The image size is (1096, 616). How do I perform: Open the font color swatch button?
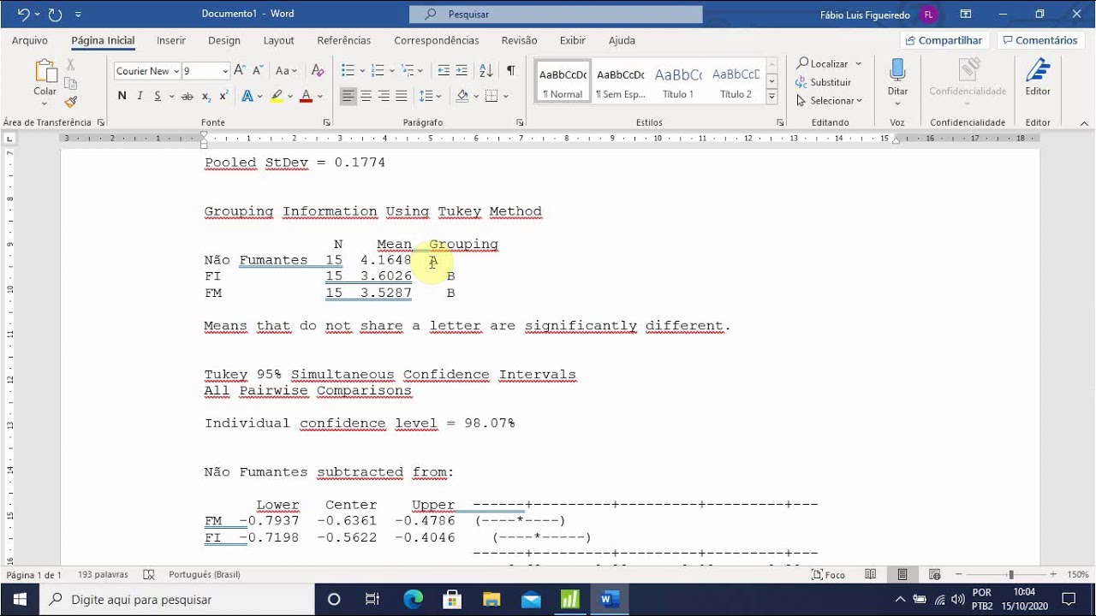pos(306,96)
